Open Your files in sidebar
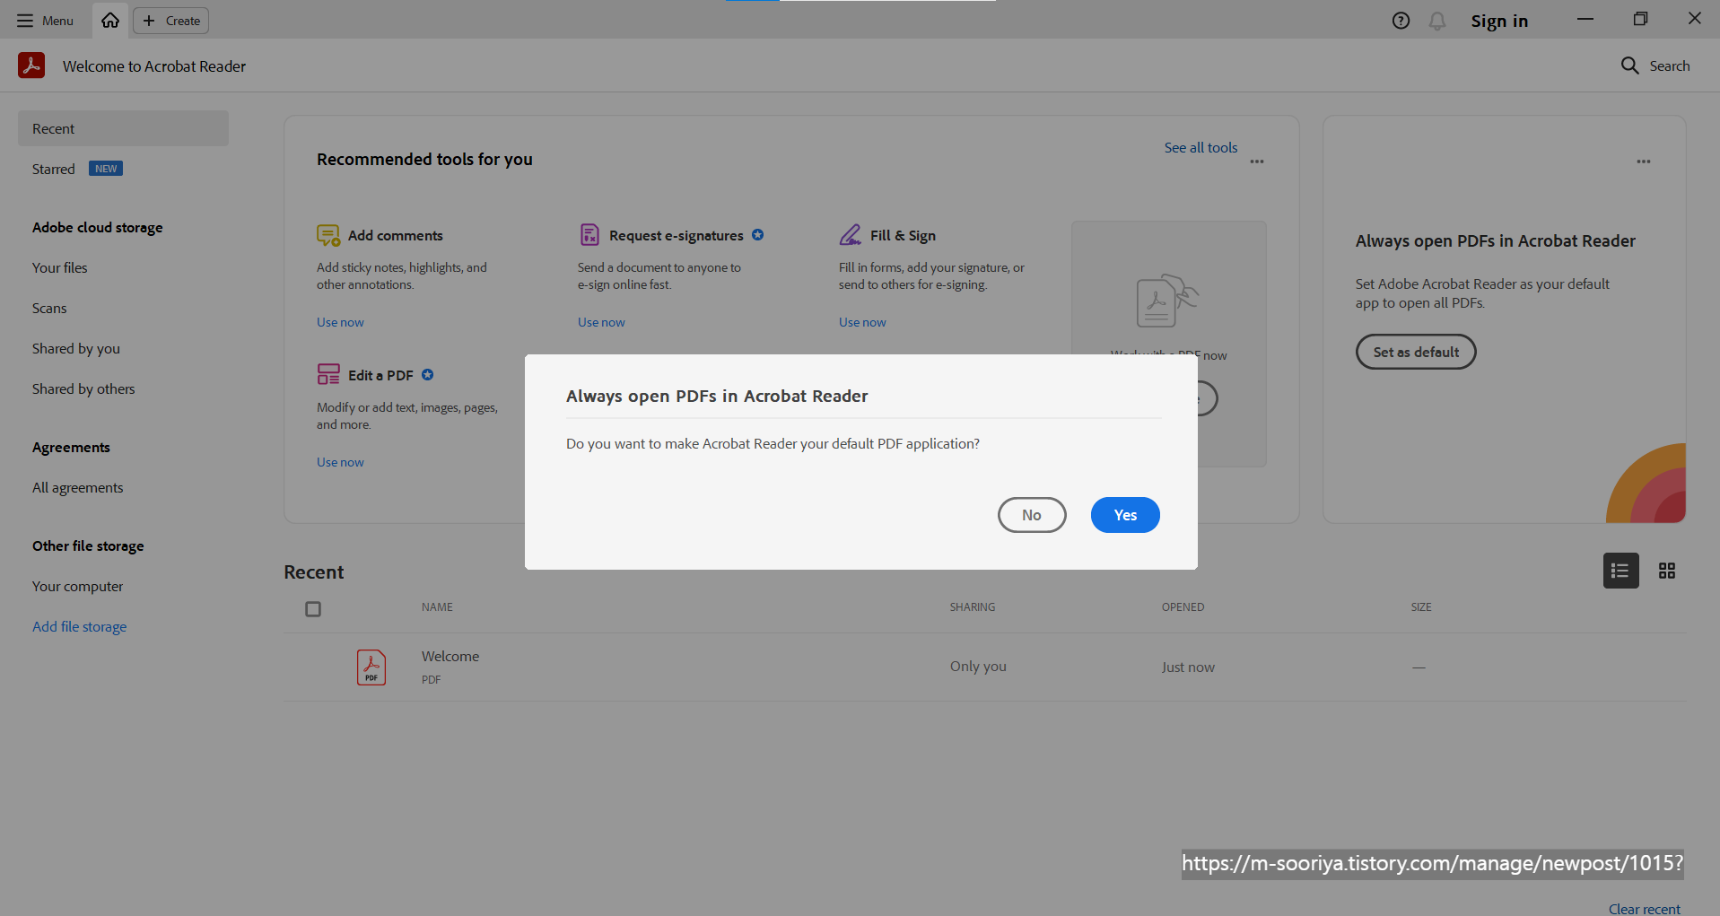The image size is (1720, 916). click(x=60, y=267)
